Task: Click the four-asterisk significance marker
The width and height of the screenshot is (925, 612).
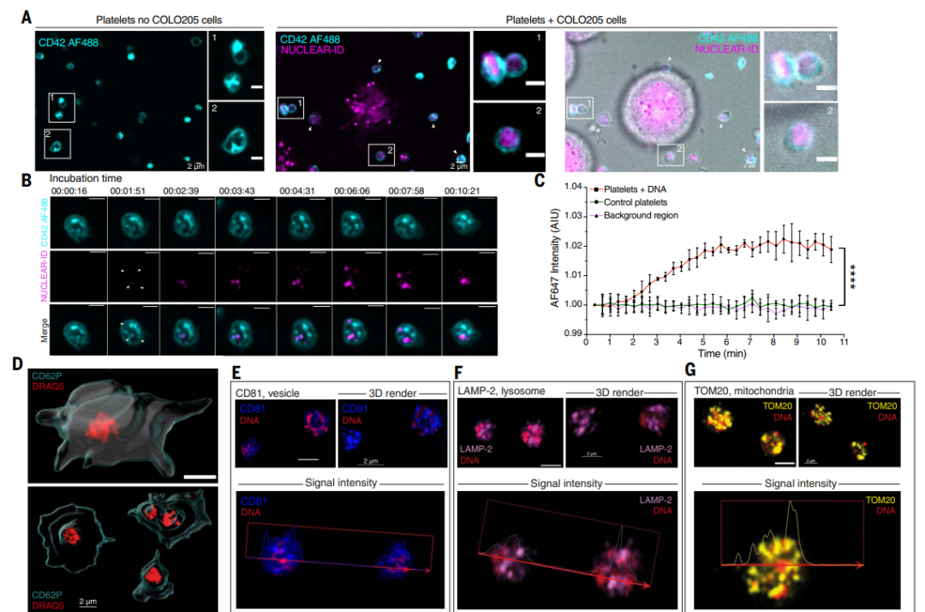Action: [853, 276]
